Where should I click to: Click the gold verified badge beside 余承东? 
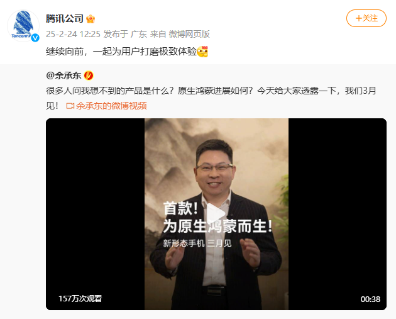89,76
